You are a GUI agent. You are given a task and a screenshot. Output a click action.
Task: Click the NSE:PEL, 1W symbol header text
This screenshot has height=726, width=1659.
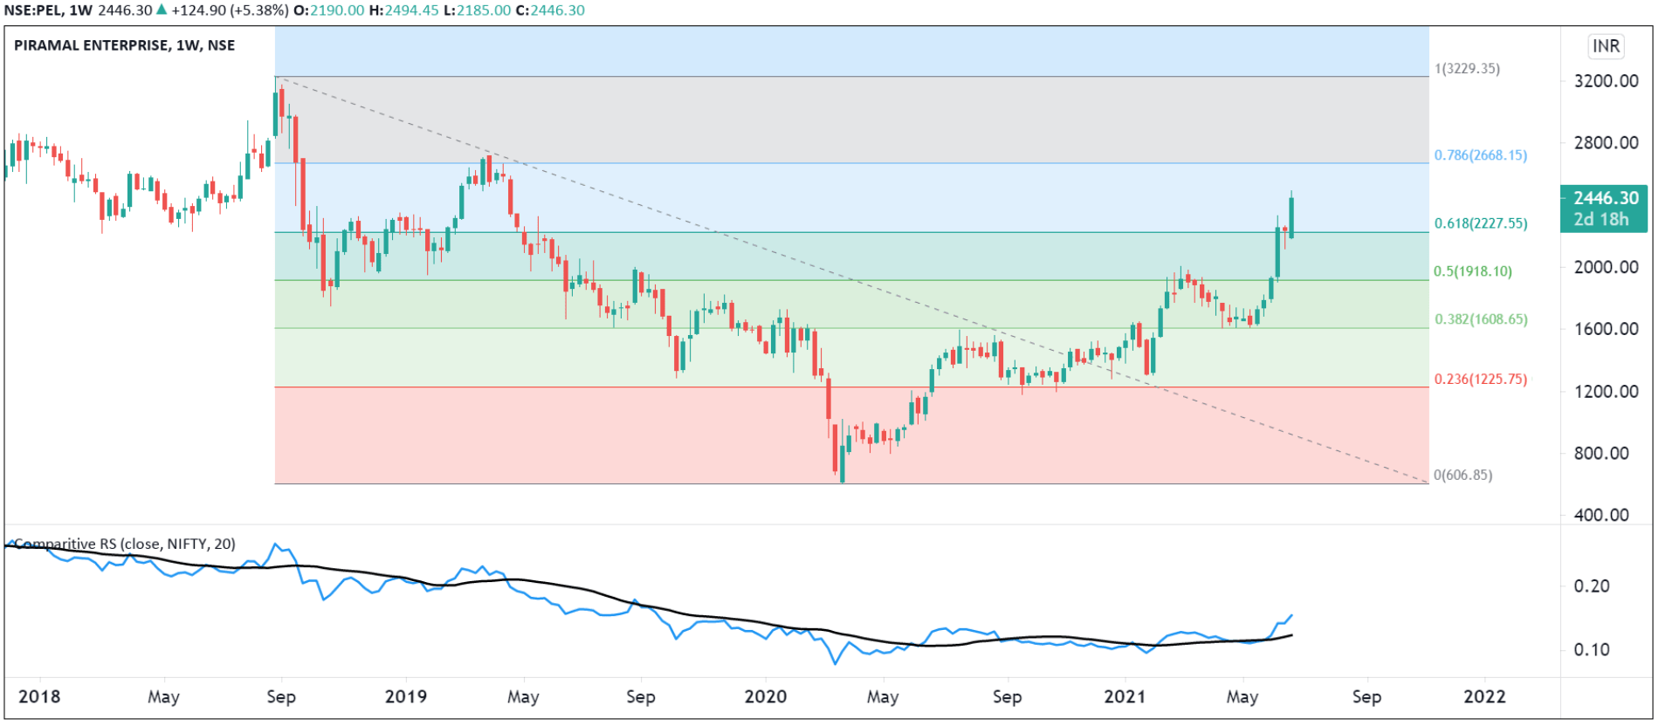[48, 10]
